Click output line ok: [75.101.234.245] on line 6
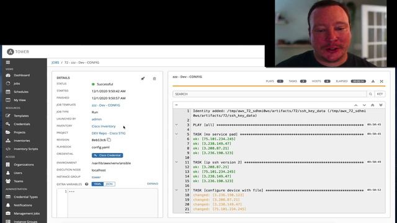 coord(214,139)
